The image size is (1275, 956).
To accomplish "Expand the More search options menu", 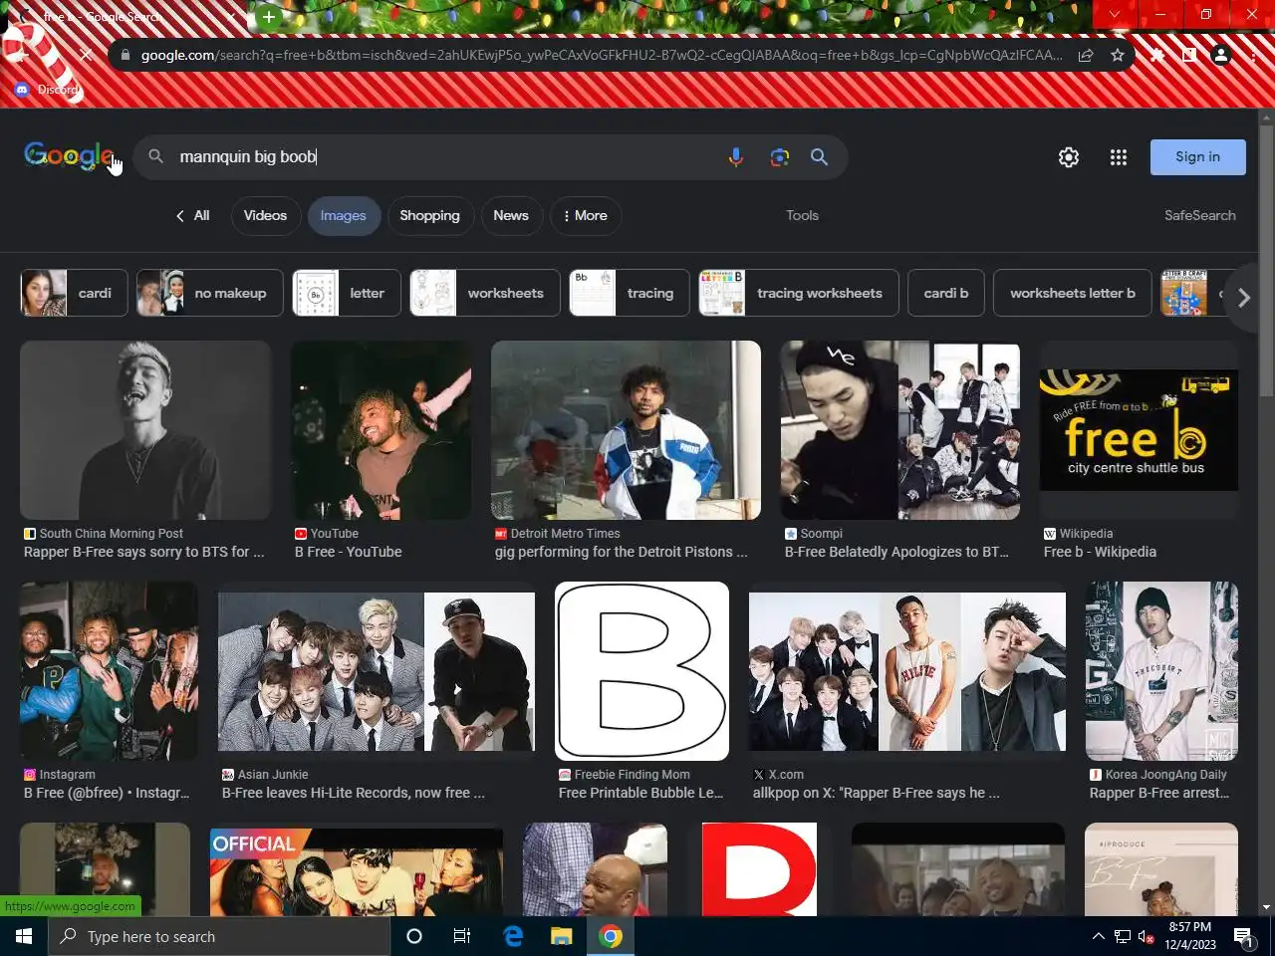I will coord(586,215).
